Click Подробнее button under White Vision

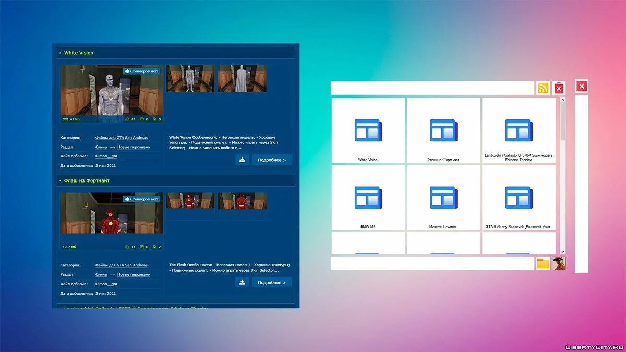click(x=272, y=160)
